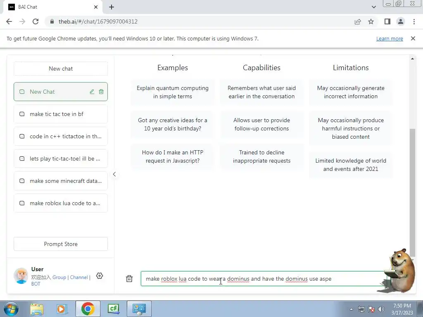Click the User avatar image

coord(21,276)
